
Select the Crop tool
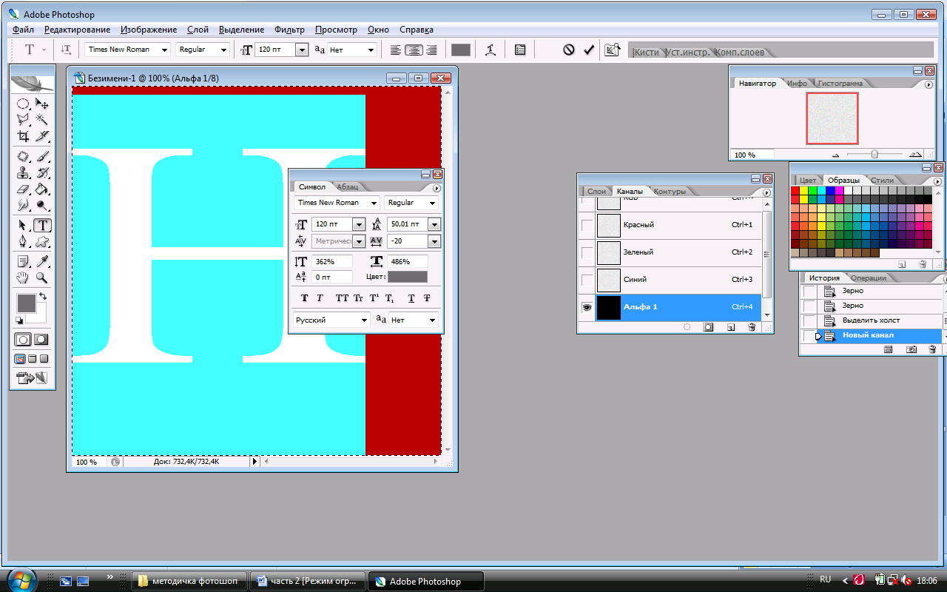(x=23, y=136)
